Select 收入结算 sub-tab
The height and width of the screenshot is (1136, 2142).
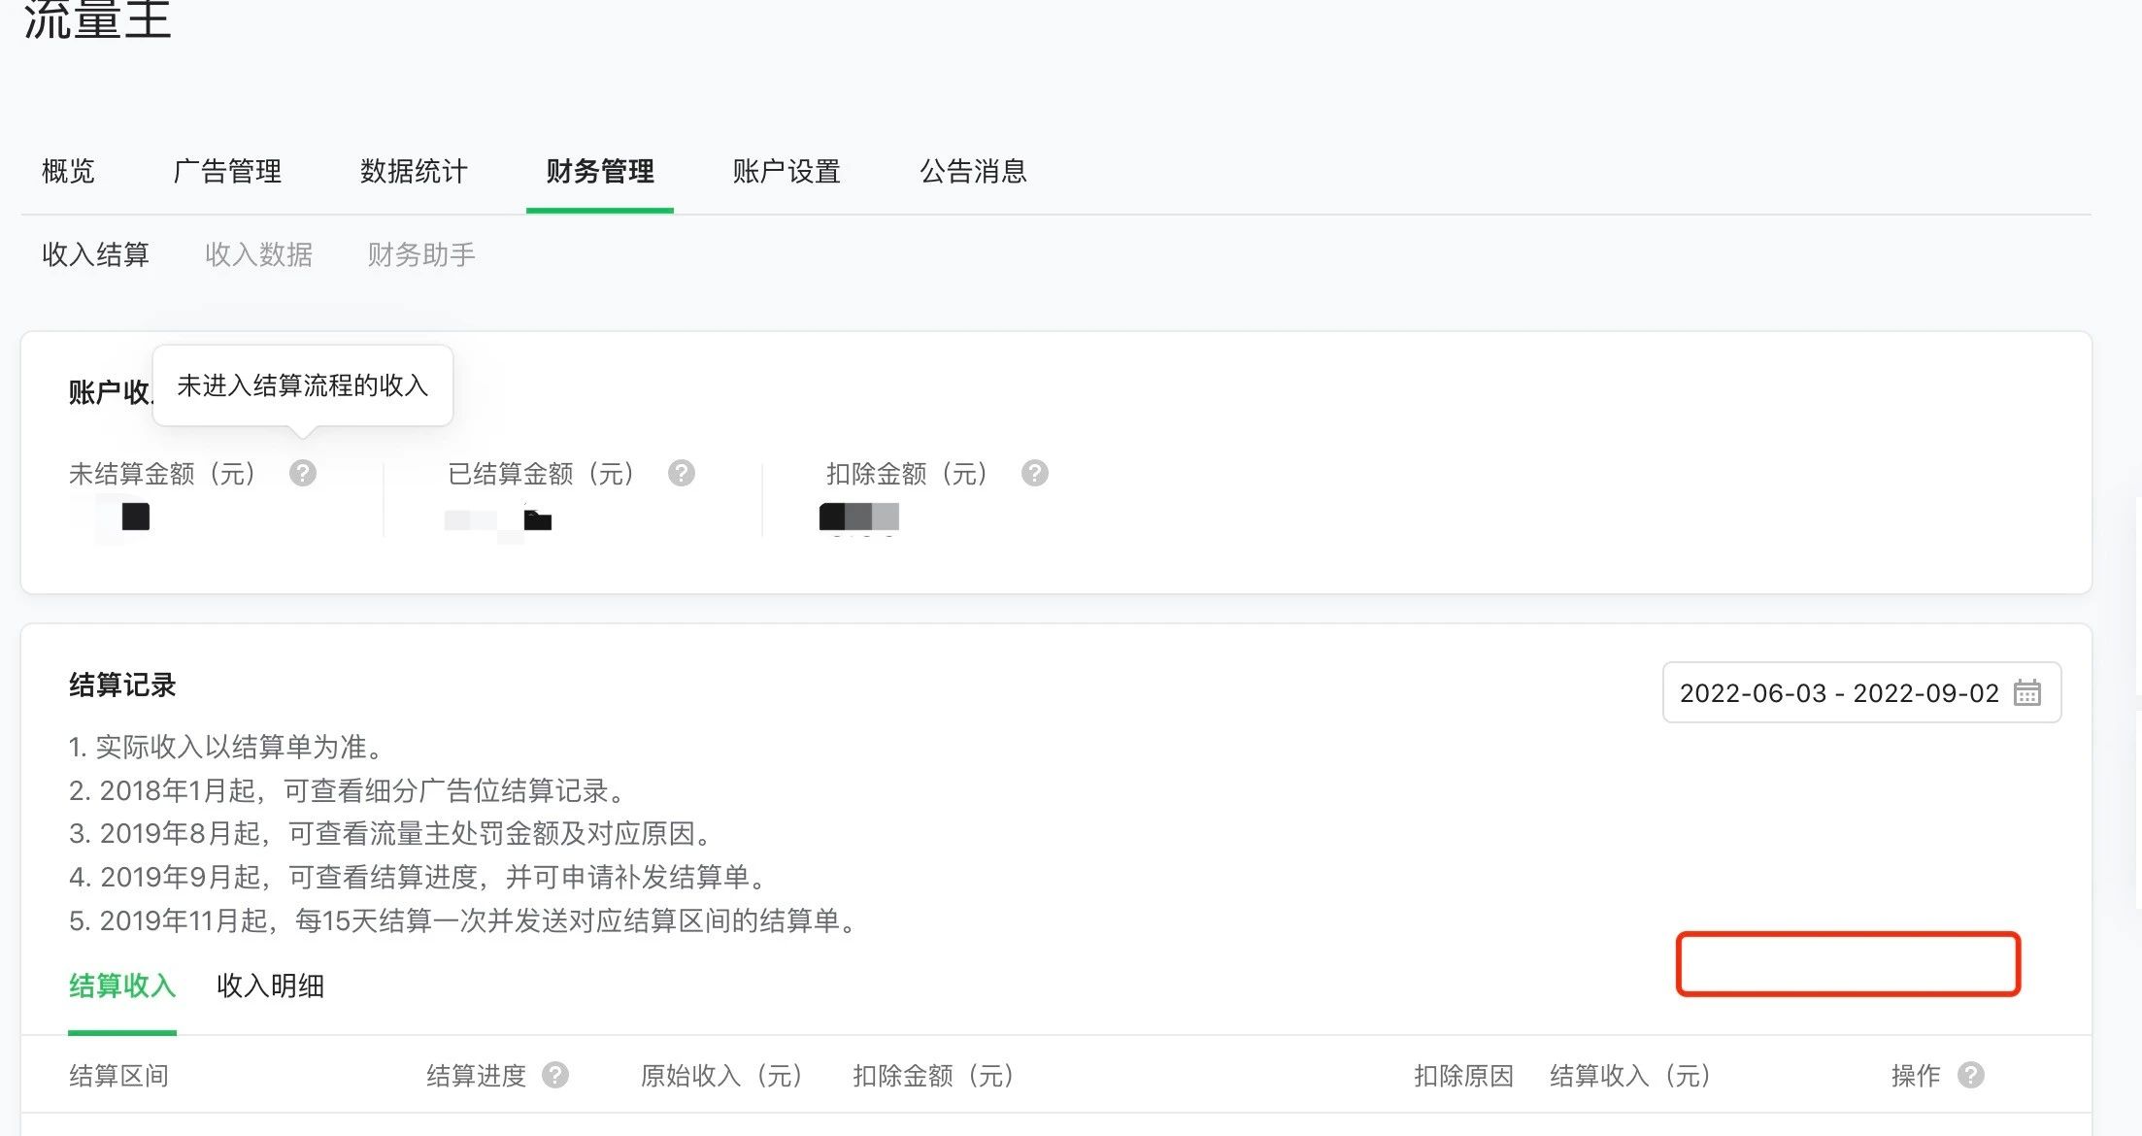point(95,254)
